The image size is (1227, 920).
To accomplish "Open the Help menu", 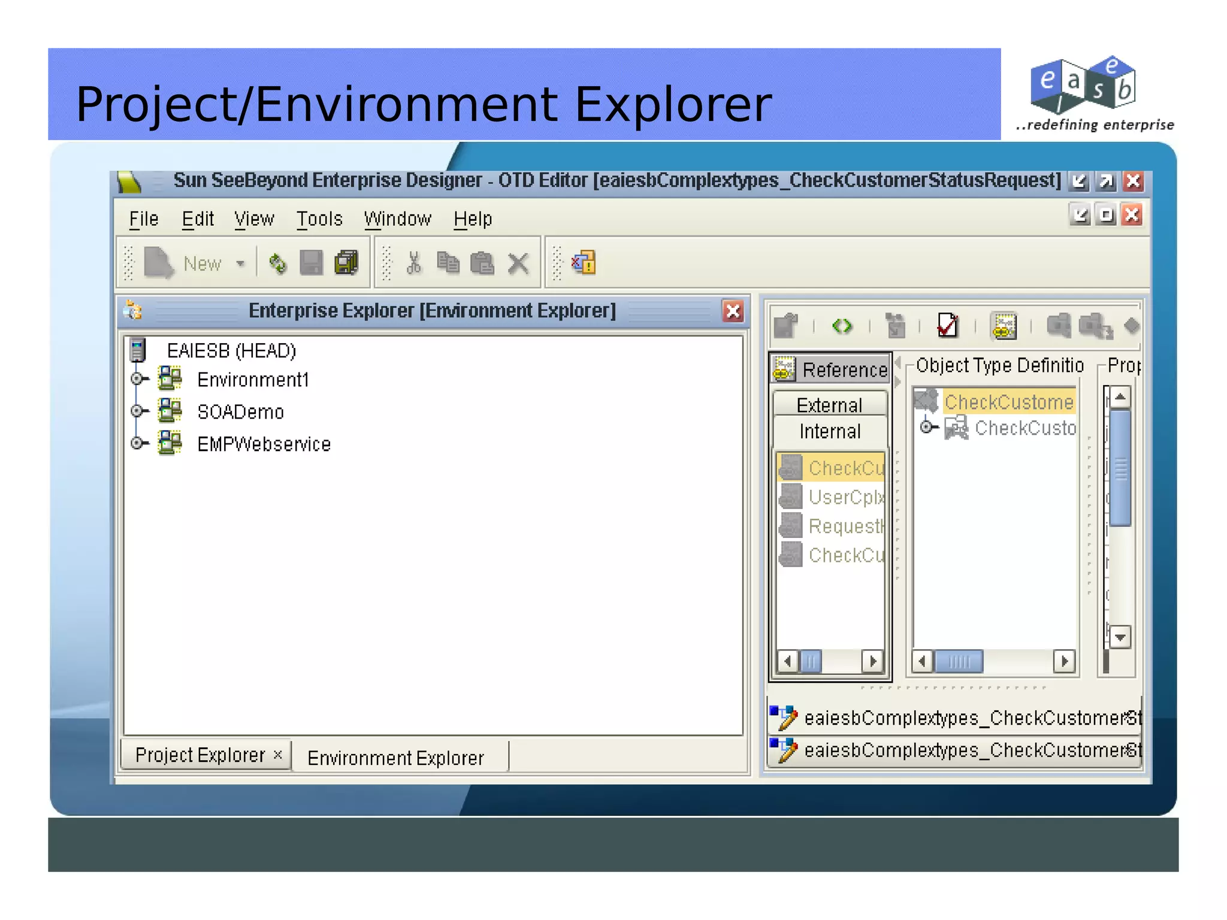I will (473, 219).
